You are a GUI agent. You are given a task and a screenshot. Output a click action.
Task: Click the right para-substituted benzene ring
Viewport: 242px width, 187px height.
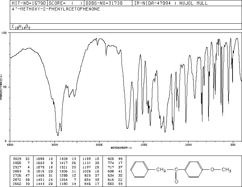[x=194, y=169]
